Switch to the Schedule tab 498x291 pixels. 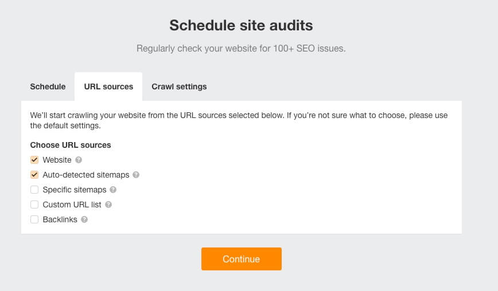pos(48,86)
